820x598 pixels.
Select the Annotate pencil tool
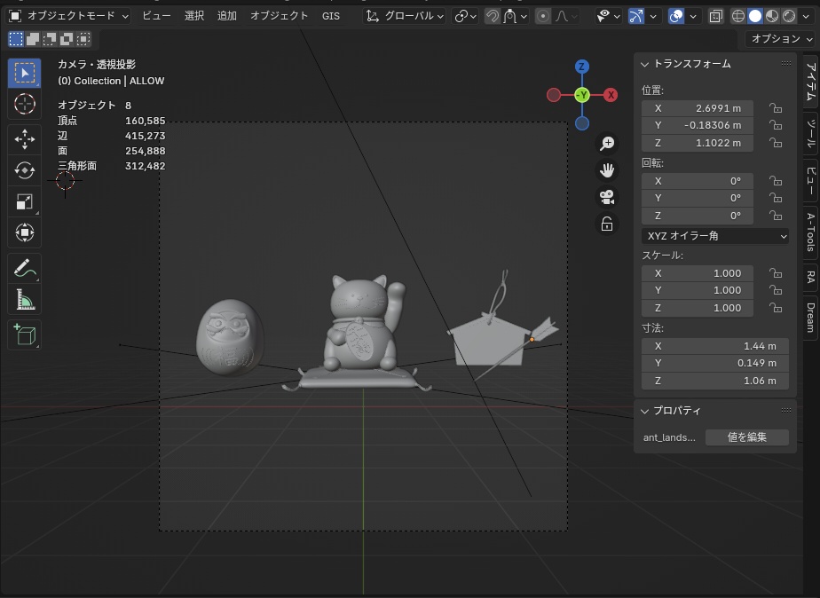tap(25, 267)
